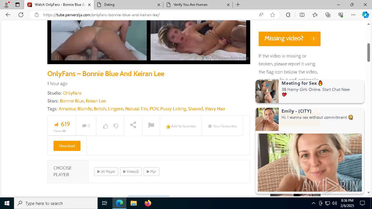Show hidden system tray icons
372x209 pixels.
click(x=313, y=203)
